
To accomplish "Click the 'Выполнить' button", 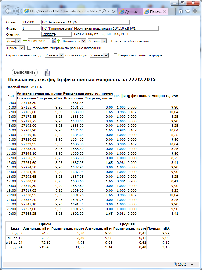I will (25, 72).
